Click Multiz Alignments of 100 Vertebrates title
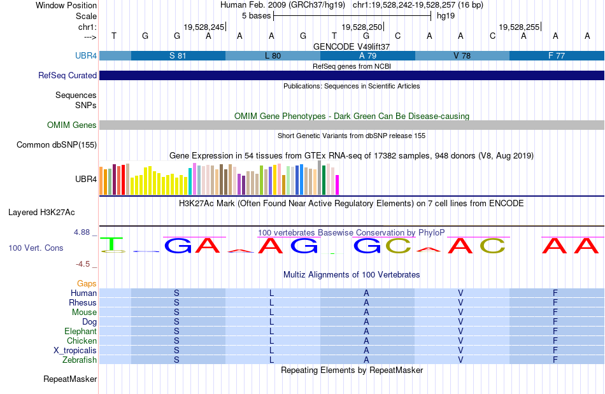The width and height of the screenshot is (605, 394). tap(352, 274)
